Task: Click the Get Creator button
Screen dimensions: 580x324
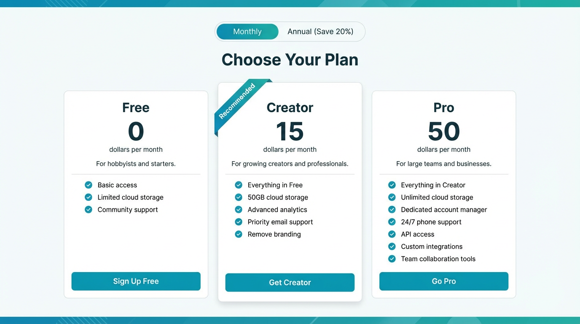Action: point(290,282)
